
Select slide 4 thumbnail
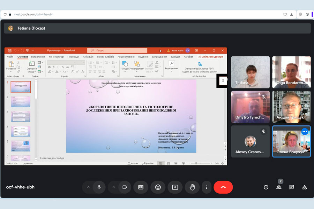[x=21, y=131]
